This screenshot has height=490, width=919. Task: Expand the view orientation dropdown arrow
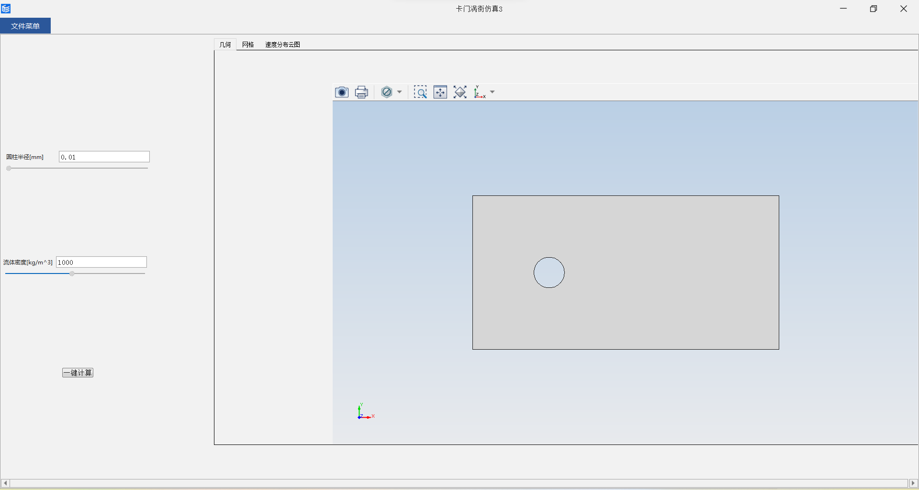(492, 92)
